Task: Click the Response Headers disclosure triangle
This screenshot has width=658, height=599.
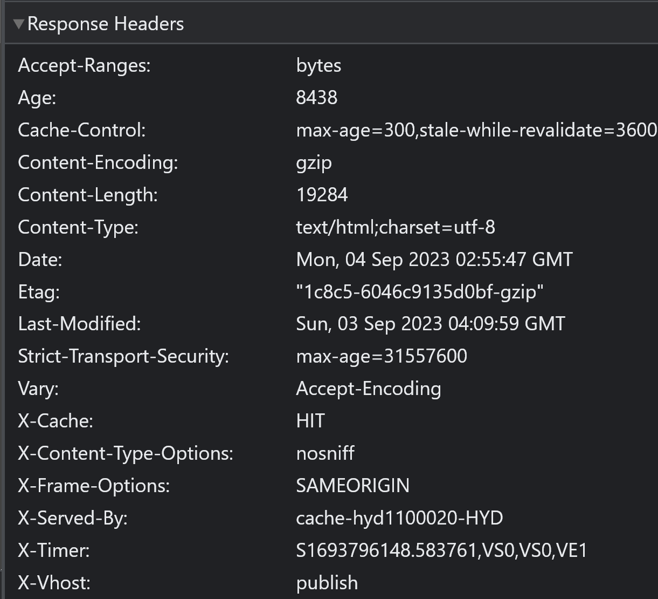Action: [x=19, y=24]
